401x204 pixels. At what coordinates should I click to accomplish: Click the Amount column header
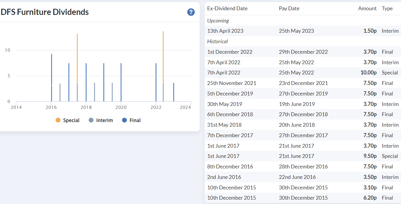click(x=367, y=8)
